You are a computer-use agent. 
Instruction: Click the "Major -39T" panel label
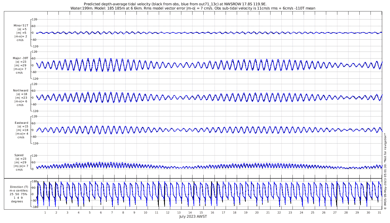pyautogui.click(x=21, y=58)
